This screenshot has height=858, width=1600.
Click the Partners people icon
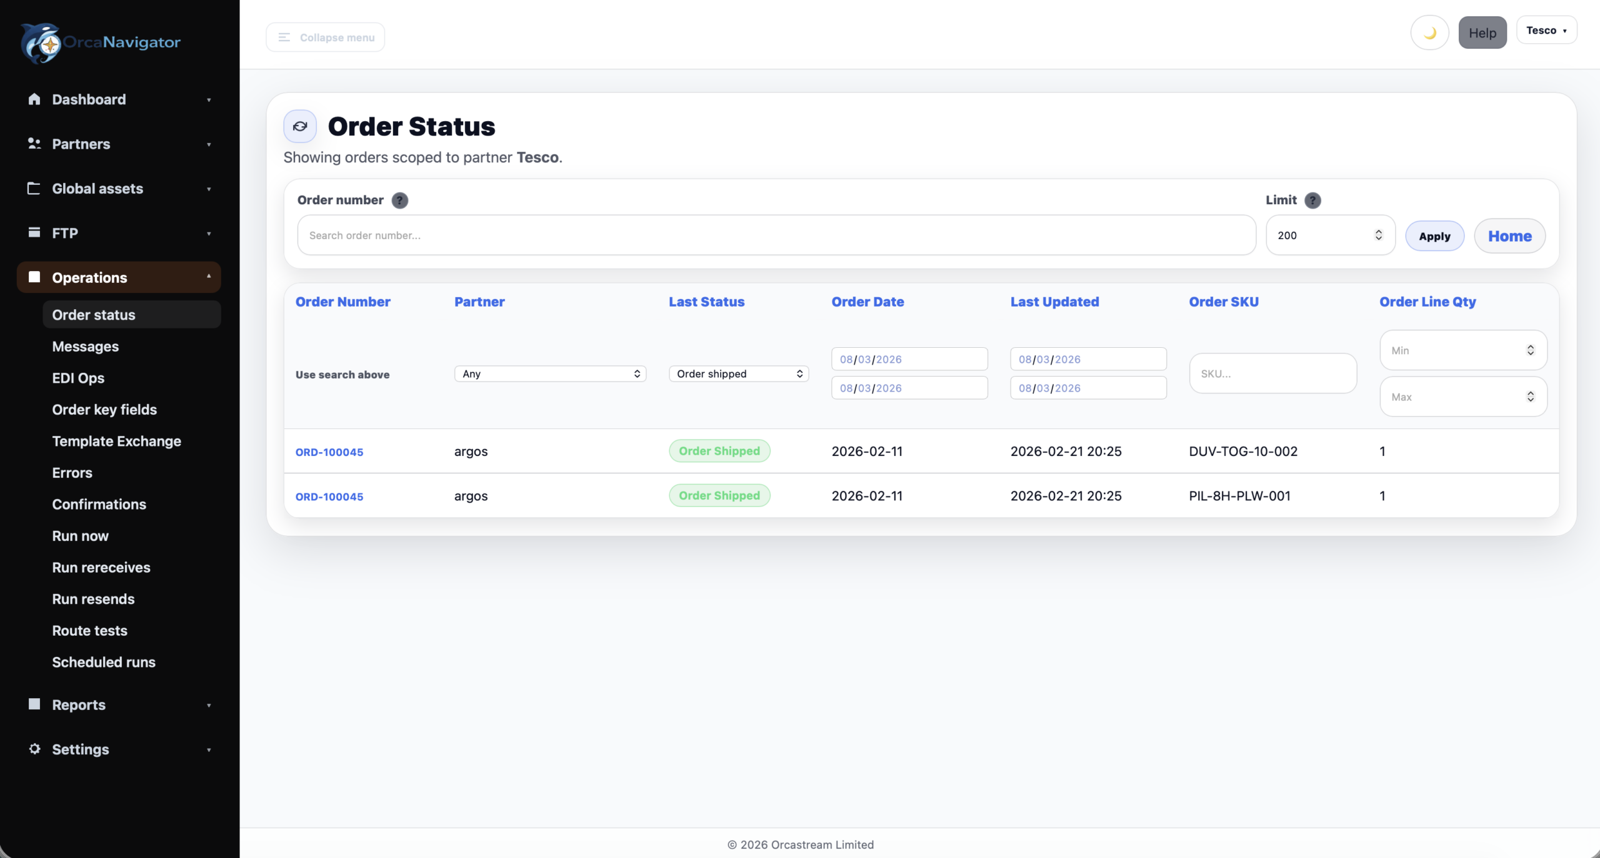(x=34, y=144)
